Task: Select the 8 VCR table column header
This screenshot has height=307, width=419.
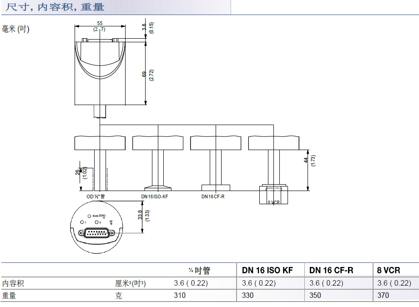Action: click(389, 270)
